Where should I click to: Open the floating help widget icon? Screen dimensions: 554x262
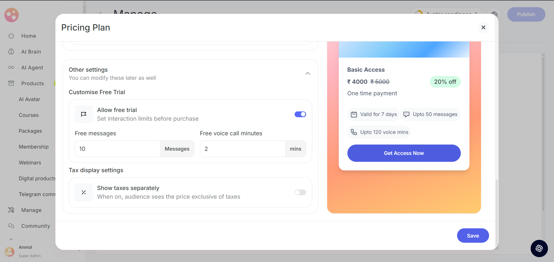539,248
